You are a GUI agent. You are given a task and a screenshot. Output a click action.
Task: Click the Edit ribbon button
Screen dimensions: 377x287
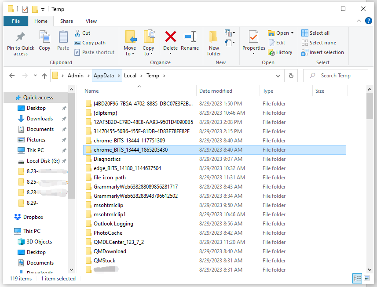(x=277, y=43)
